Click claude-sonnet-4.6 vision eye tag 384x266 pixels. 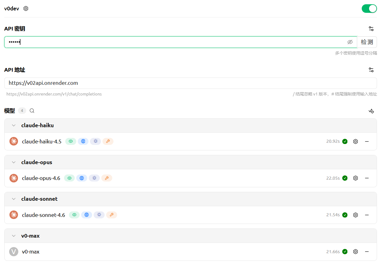[x=74, y=215]
